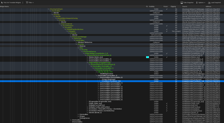Select the SCanvasInternal row

[112, 24]
